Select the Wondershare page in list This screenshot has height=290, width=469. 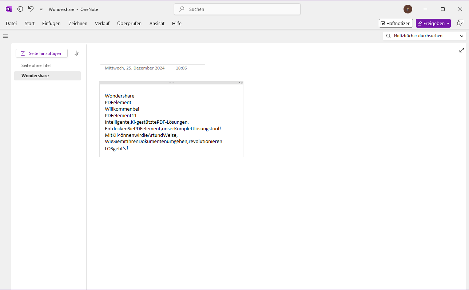tap(47, 76)
